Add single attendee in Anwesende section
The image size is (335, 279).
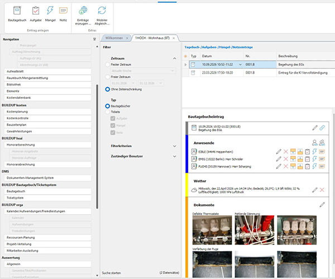314,142
